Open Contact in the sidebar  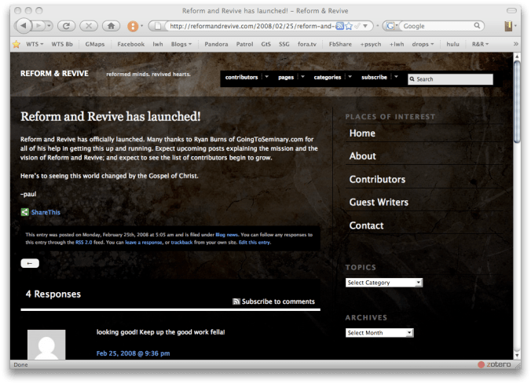pyautogui.click(x=366, y=226)
